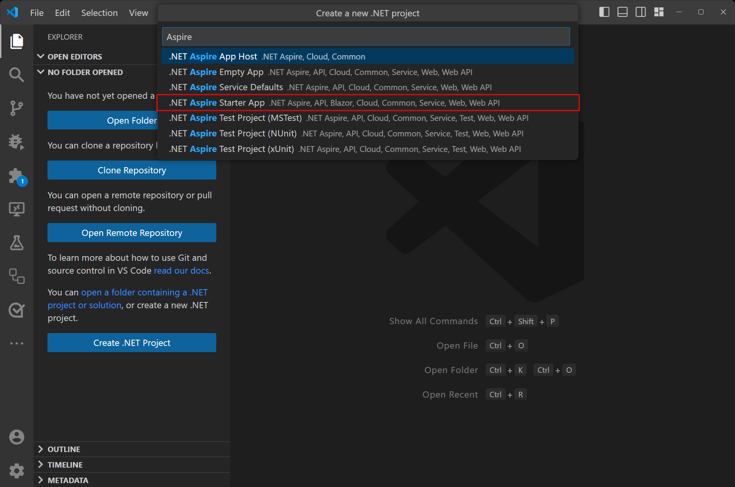Click the Clone Repository button
735x487 pixels.
[x=132, y=170]
